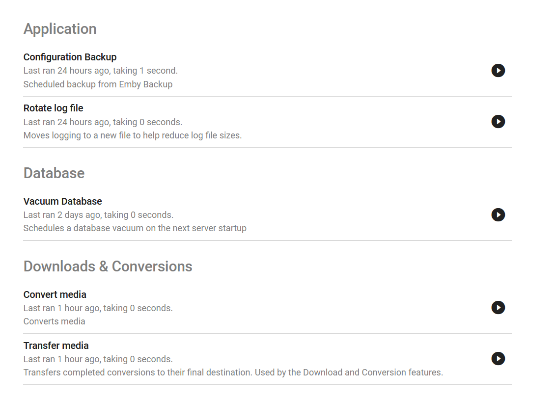
Task: Click the Database section heading
Action: (x=54, y=173)
